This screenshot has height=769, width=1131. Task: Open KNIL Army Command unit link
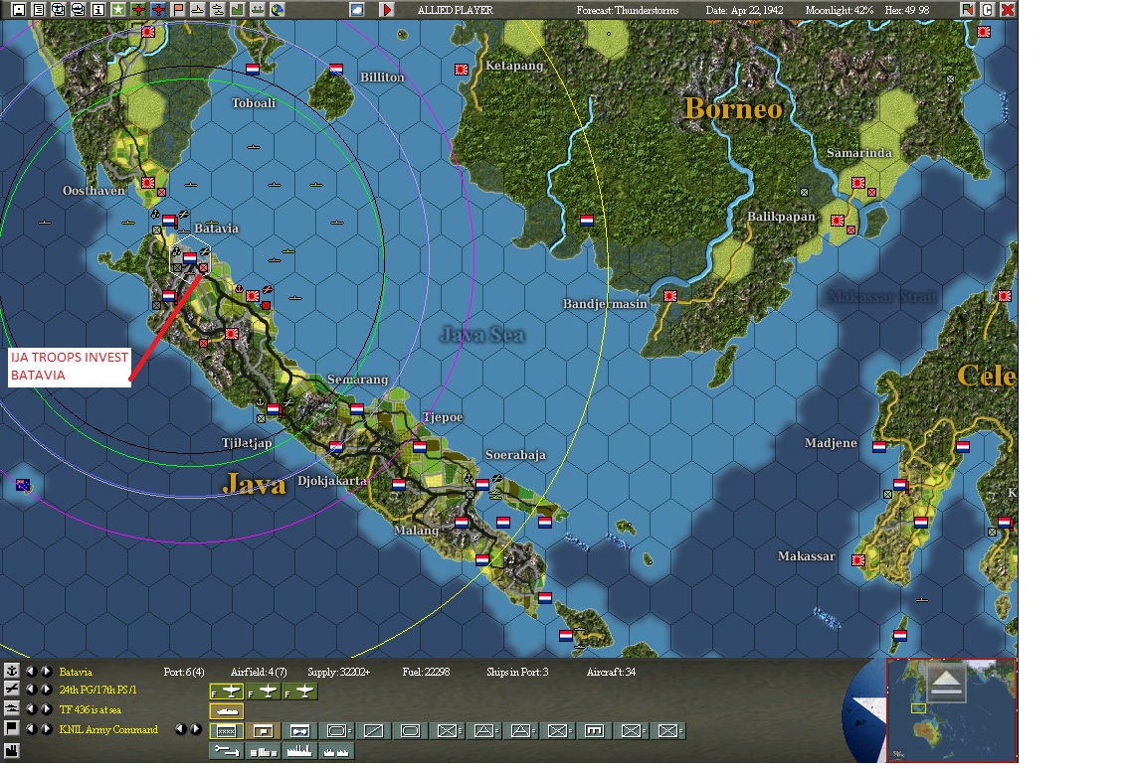108,729
